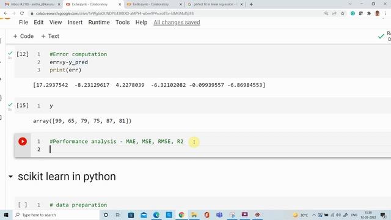Open File Explorer from the taskbar

tap(194, 215)
